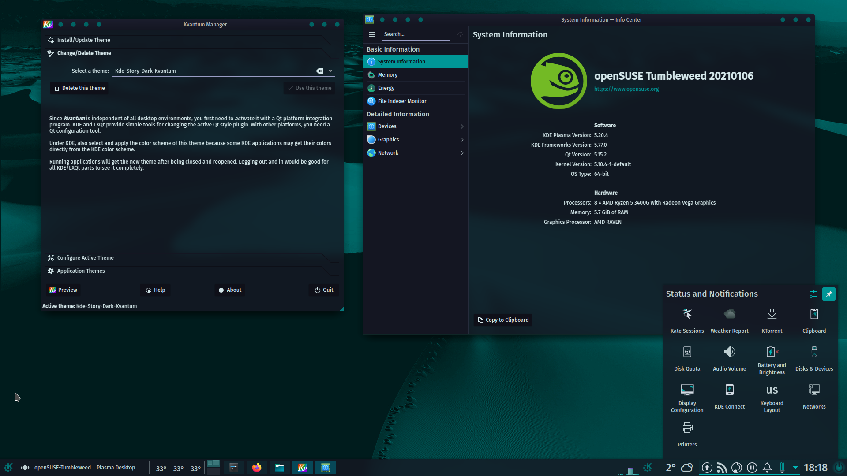This screenshot has height=476, width=847.
Task: Open KTorrent in Status and Notifications
Action: click(x=772, y=321)
